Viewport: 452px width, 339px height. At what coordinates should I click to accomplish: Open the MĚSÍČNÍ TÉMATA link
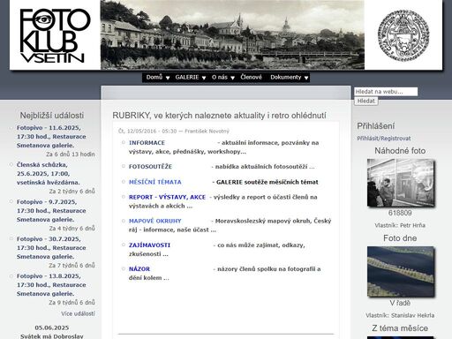pos(155,182)
